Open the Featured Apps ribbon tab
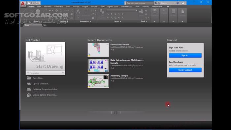 pos(126,7)
